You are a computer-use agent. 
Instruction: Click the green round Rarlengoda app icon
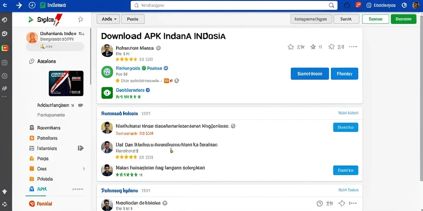[x=107, y=72]
